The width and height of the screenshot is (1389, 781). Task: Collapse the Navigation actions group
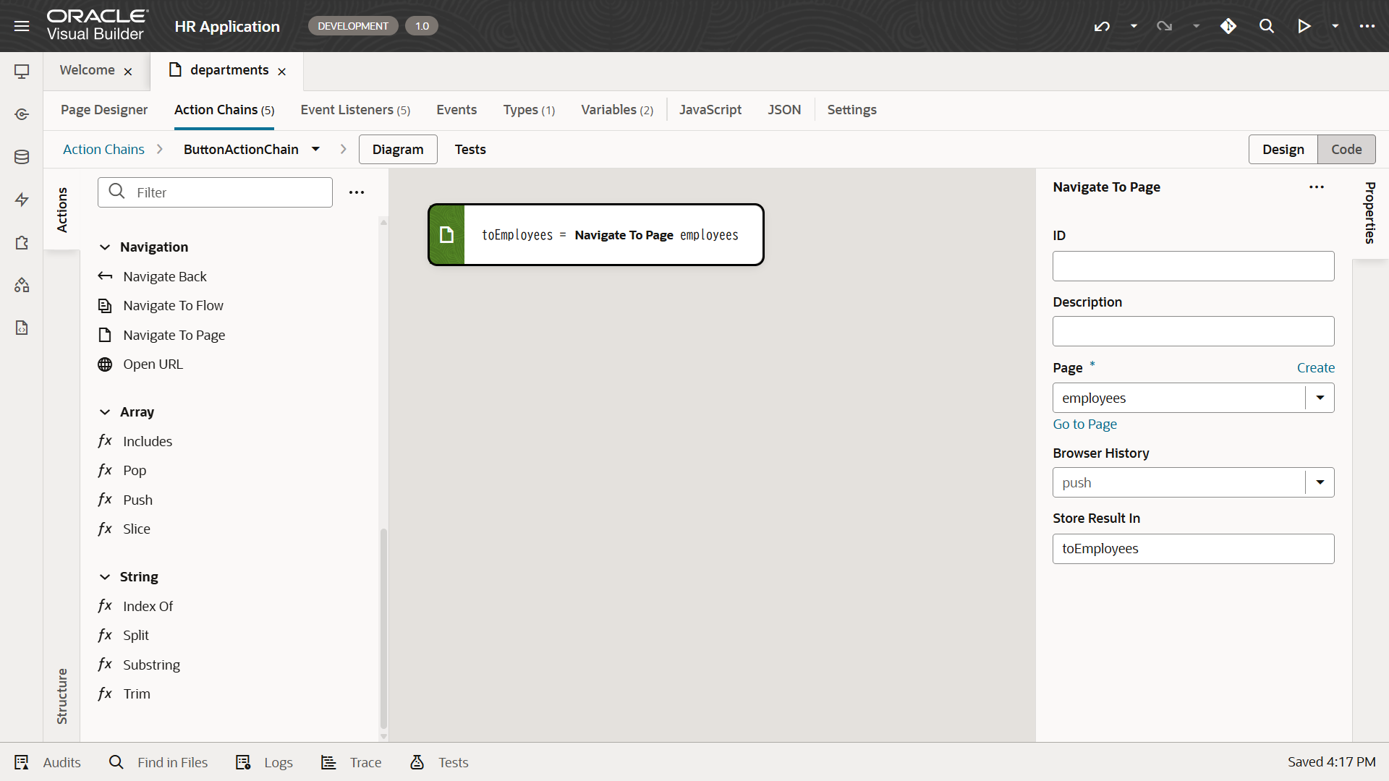pyautogui.click(x=105, y=247)
